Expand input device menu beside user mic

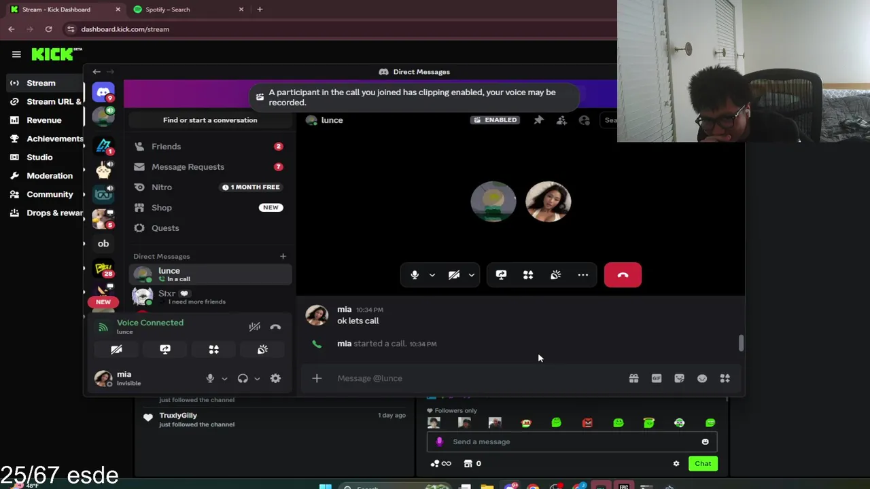(224, 378)
